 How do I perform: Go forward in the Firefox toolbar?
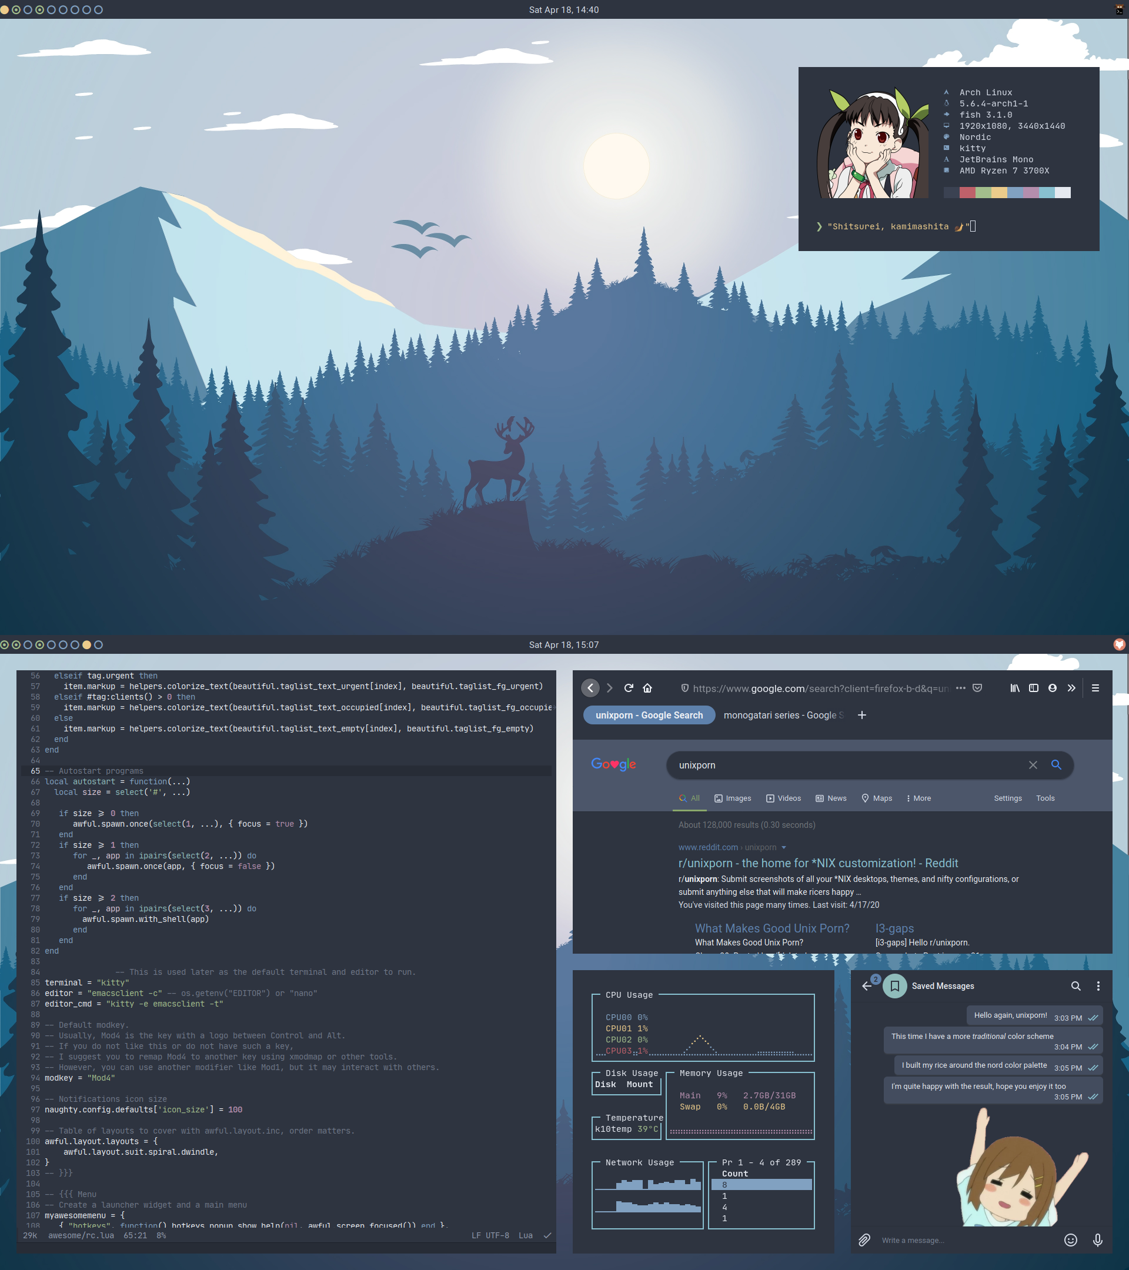click(610, 688)
